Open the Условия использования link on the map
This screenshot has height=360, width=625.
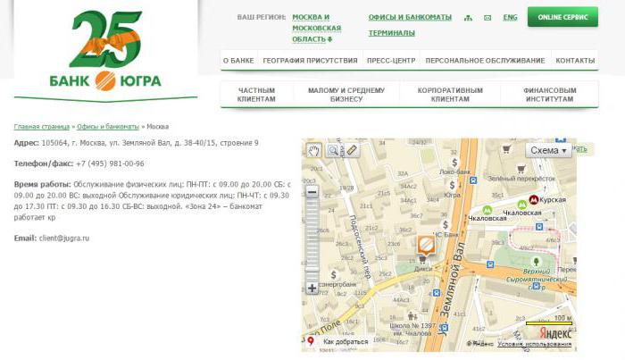(x=534, y=344)
